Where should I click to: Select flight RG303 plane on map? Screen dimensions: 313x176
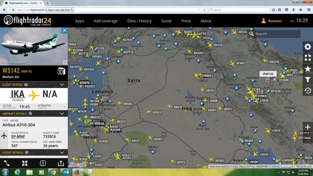(x=211, y=160)
